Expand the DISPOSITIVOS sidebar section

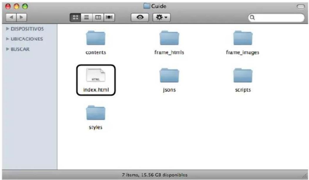[x=7, y=29]
